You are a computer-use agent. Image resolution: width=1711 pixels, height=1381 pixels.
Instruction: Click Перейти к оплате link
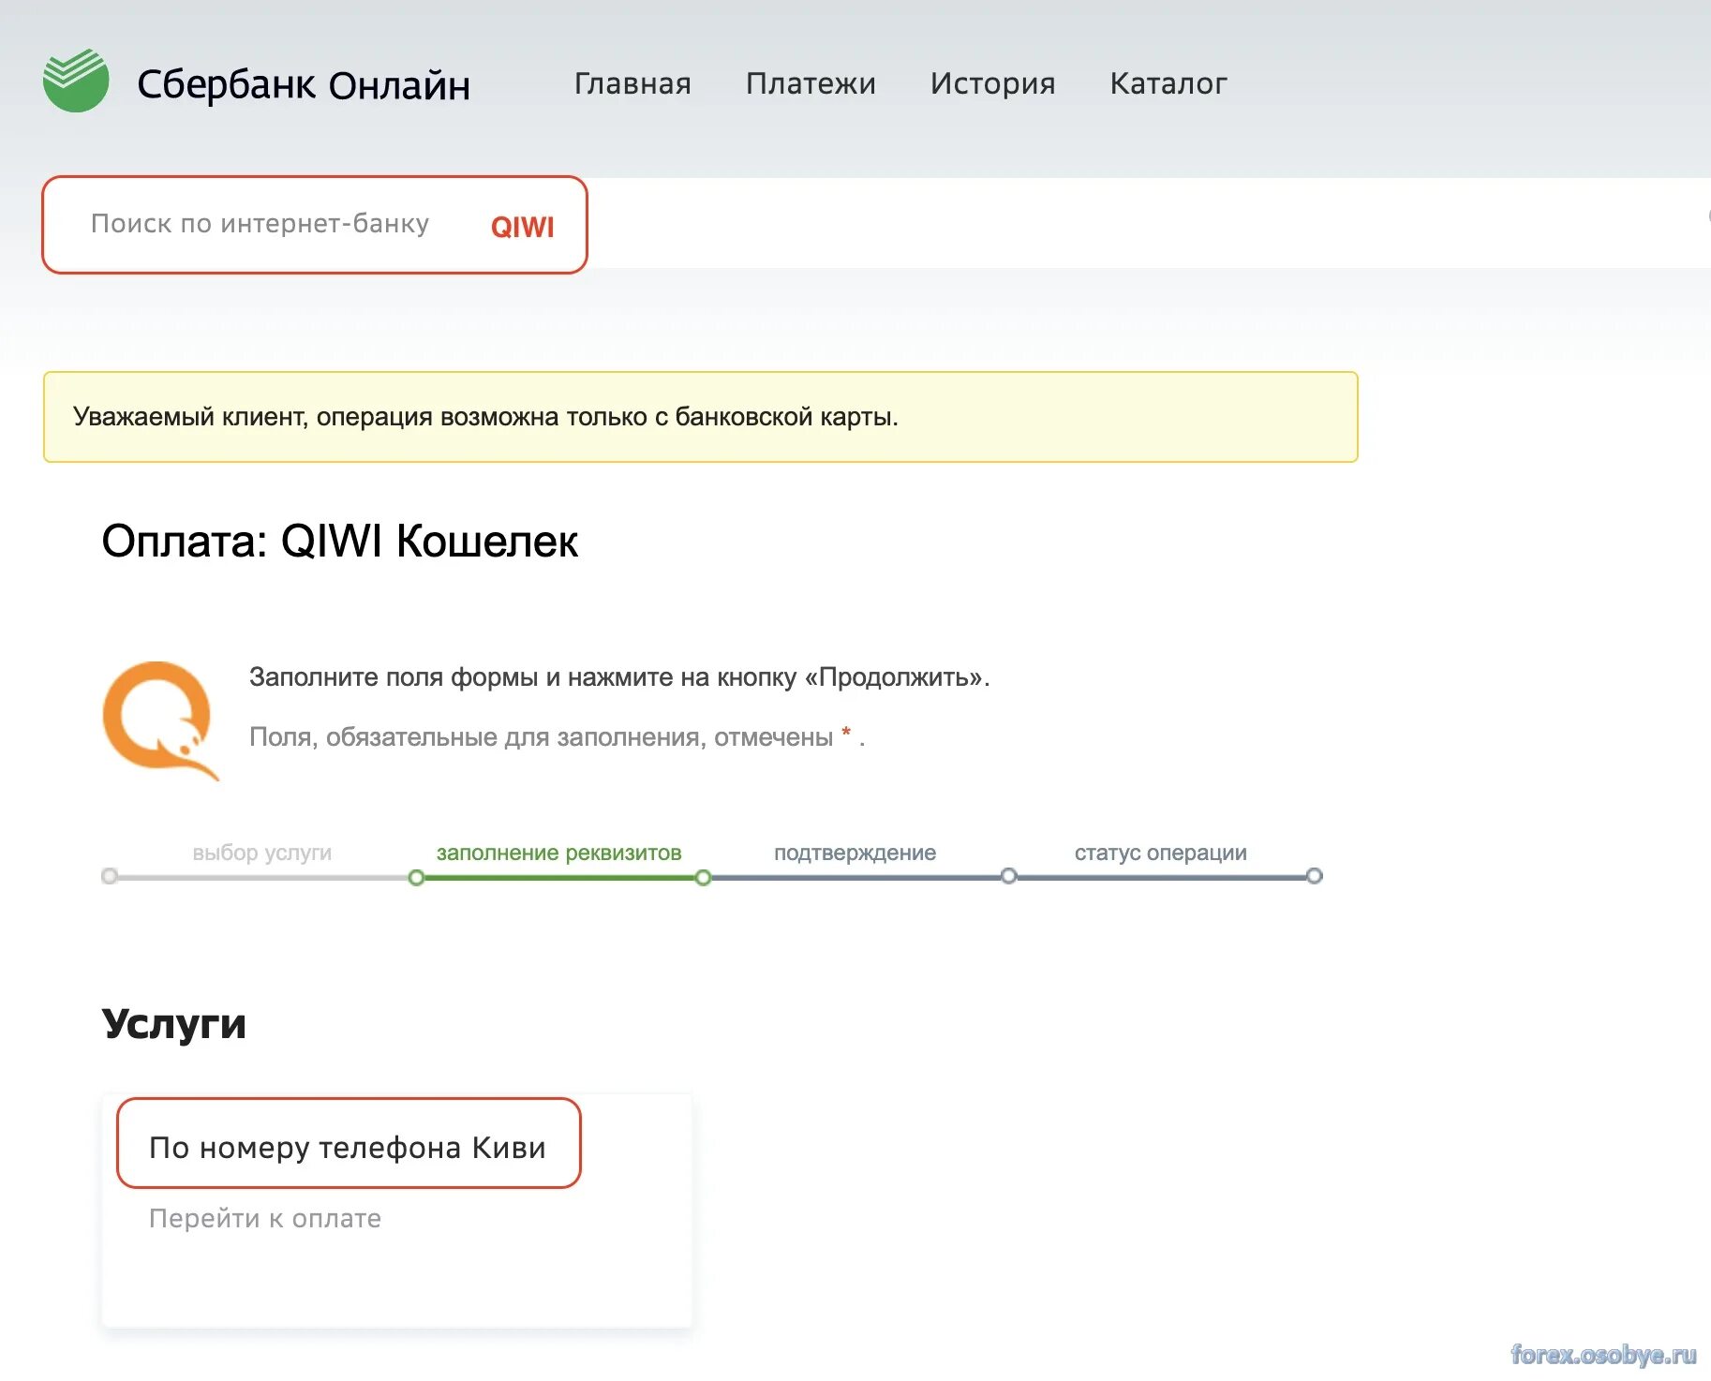265,1218
